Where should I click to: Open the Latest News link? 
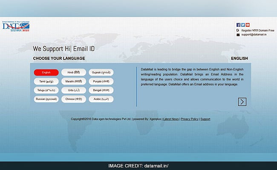click(x=170, y=119)
